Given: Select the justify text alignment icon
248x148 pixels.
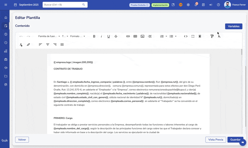Looking at the screenshot, I should click(62, 45).
